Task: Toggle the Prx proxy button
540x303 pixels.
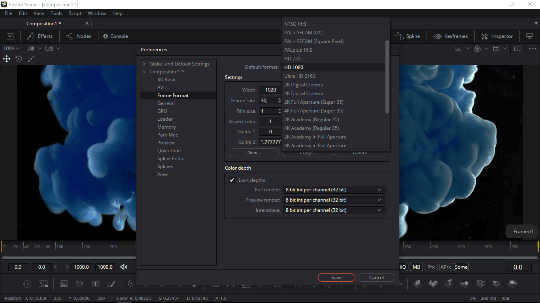Action: (x=431, y=267)
